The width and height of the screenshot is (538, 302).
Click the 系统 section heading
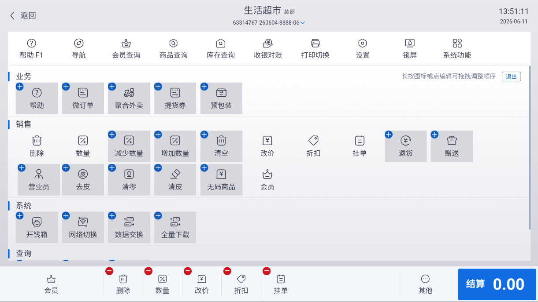(x=24, y=206)
